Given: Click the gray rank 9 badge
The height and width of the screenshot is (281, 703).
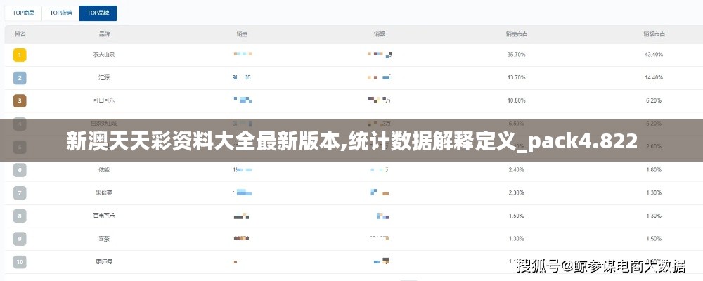Looking at the screenshot, I should point(20,239).
